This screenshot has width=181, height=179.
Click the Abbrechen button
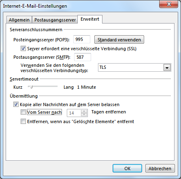click(160, 168)
